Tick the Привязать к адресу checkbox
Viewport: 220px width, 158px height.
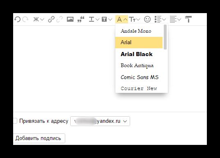coord(15,121)
